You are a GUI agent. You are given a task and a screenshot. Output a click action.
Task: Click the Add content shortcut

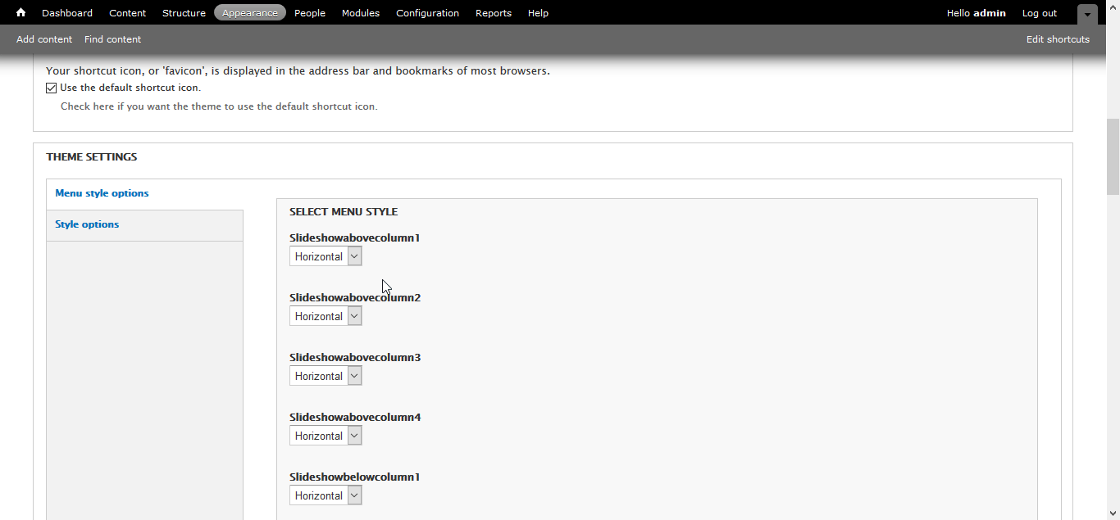44,39
